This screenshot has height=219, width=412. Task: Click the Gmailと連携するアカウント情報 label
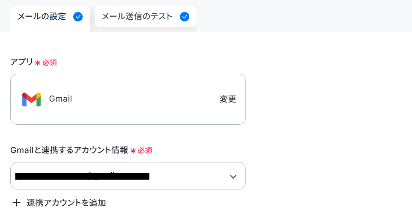pyautogui.click(x=69, y=150)
